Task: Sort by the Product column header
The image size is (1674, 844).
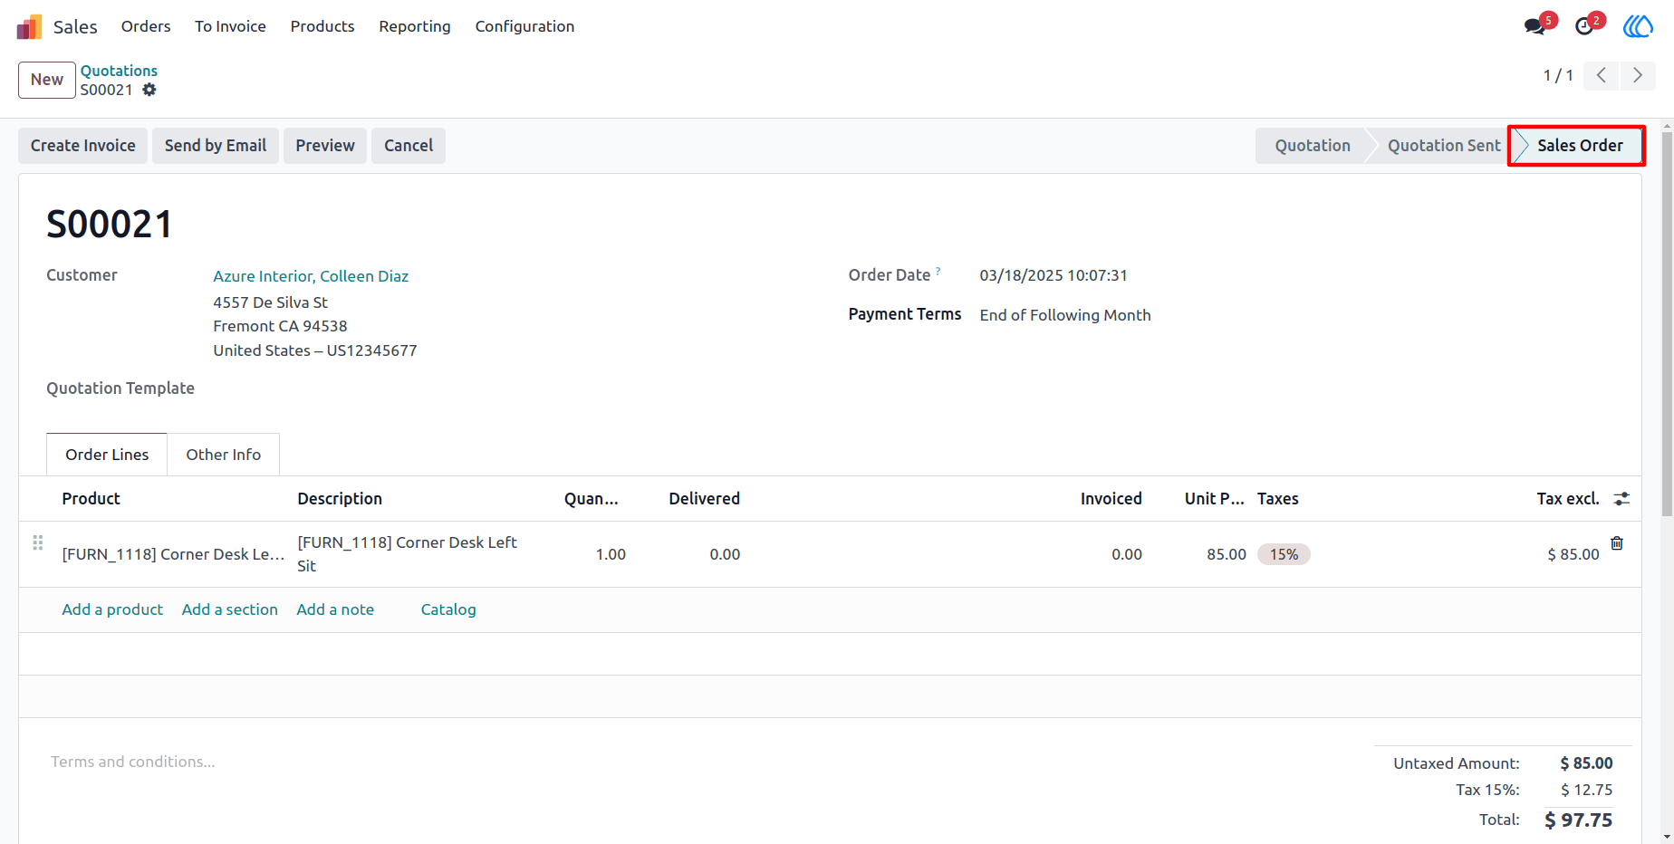Action: pyautogui.click(x=91, y=499)
